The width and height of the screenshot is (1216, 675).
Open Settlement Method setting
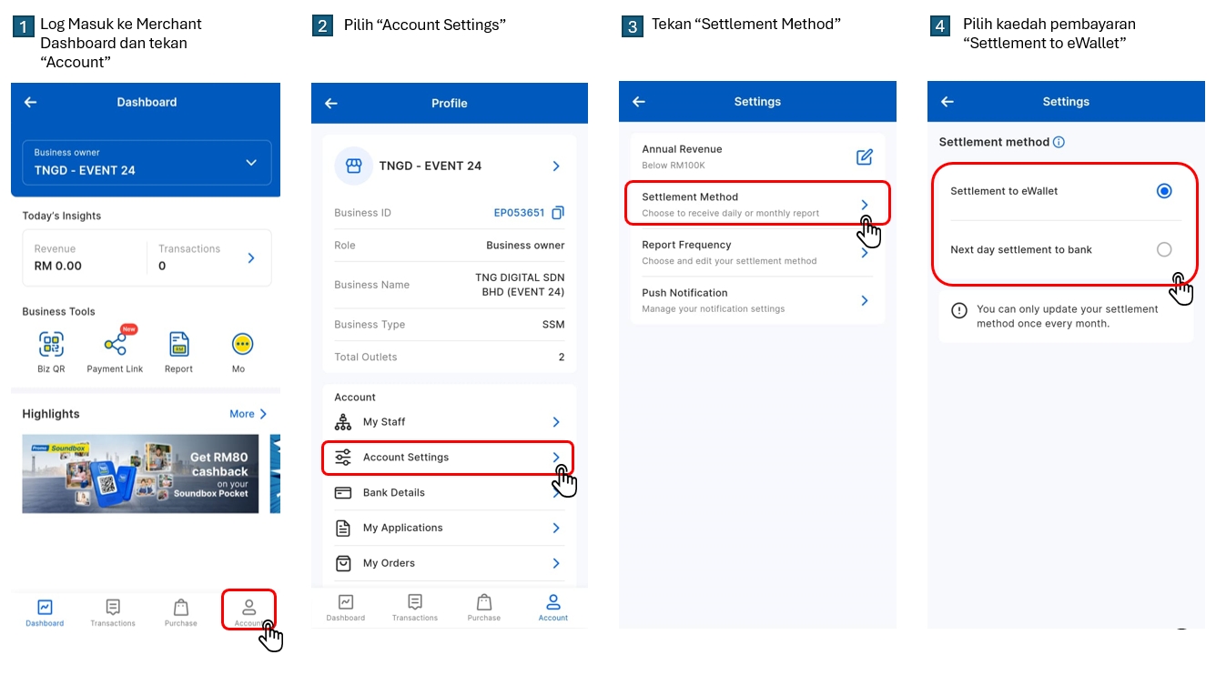(x=757, y=204)
